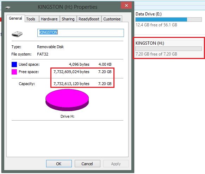This screenshot has height=174, width=205.
Task: Switch to the Sharing tab
Action: 68,19
